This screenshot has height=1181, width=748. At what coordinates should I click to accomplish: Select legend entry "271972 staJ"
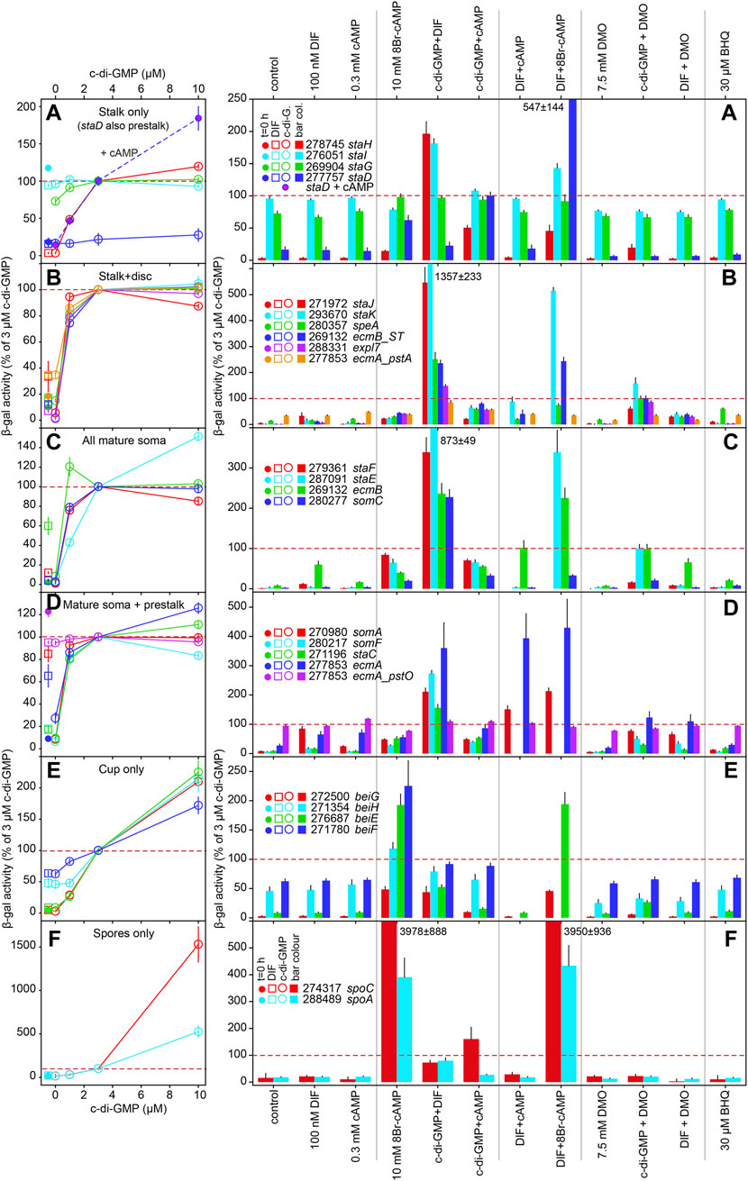pos(341,305)
